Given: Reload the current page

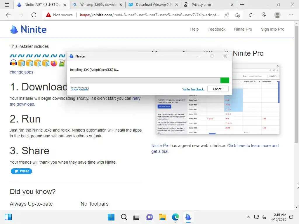Looking at the screenshot, I should (x=34, y=15).
